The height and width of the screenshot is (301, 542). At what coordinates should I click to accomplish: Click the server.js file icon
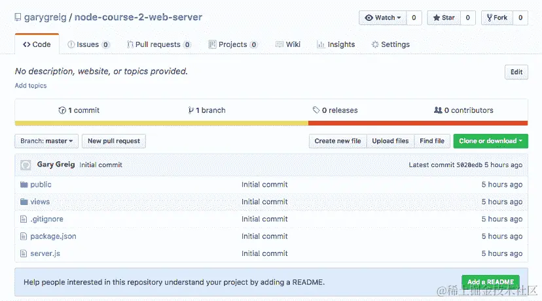(x=24, y=253)
